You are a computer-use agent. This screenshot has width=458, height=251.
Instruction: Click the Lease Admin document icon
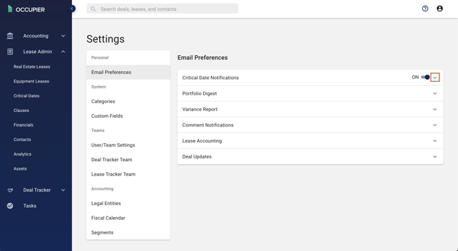point(10,51)
